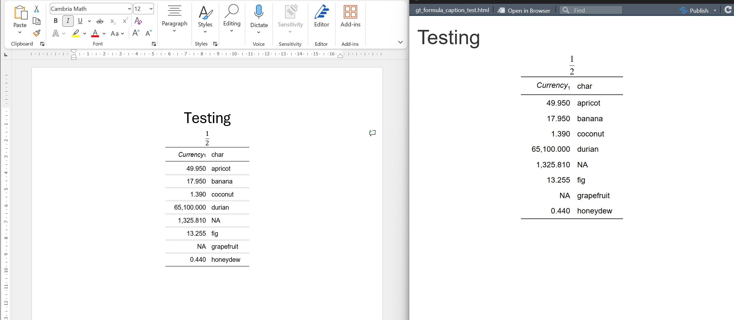Apply superscript formatting
Viewport: 734px width, 320px height.
click(x=125, y=21)
